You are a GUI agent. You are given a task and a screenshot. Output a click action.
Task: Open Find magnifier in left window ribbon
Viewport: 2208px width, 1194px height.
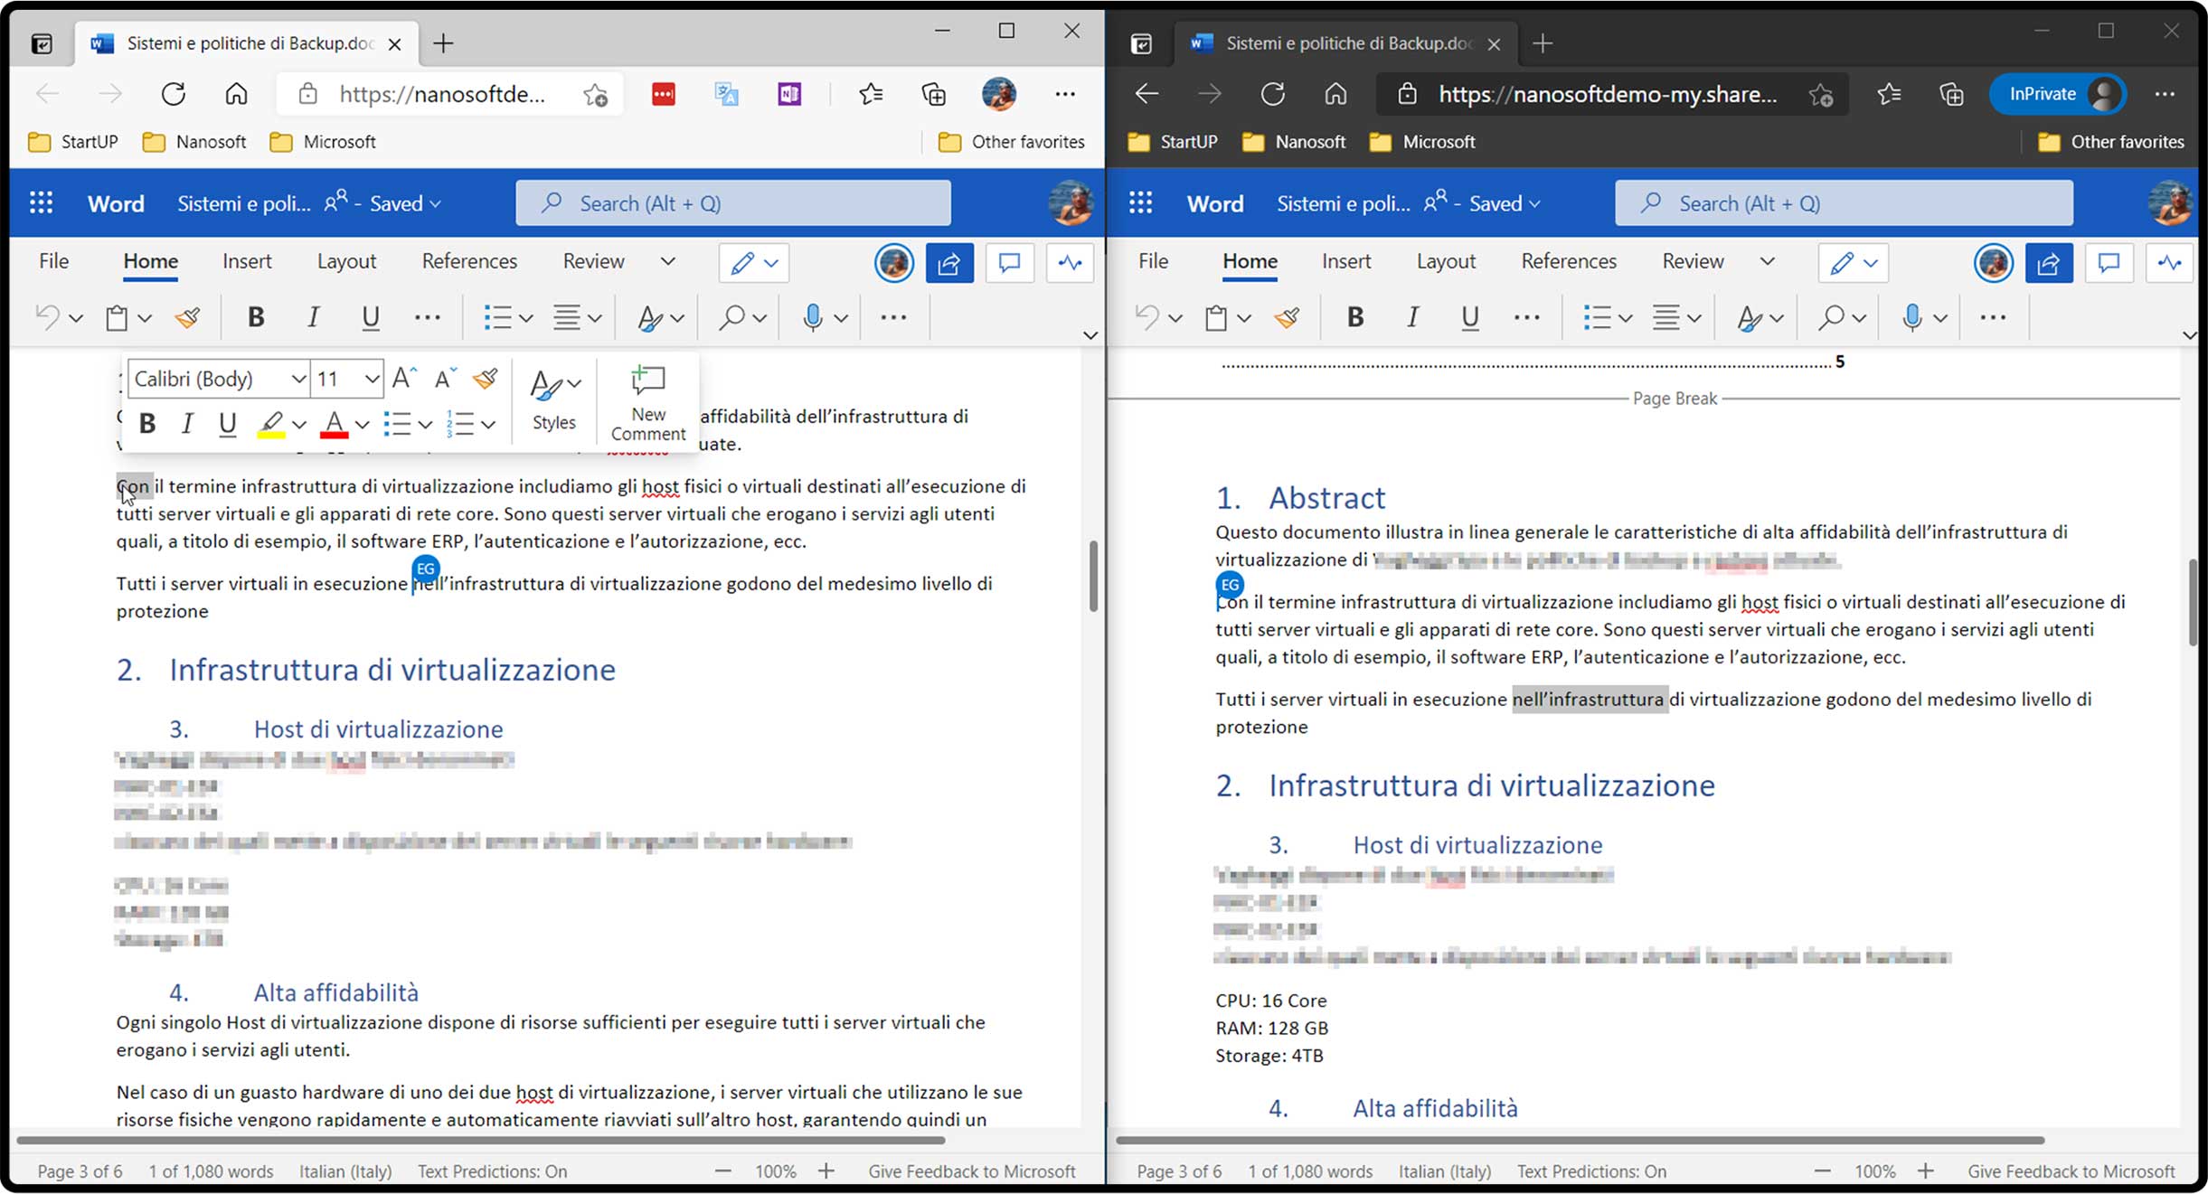click(731, 317)
